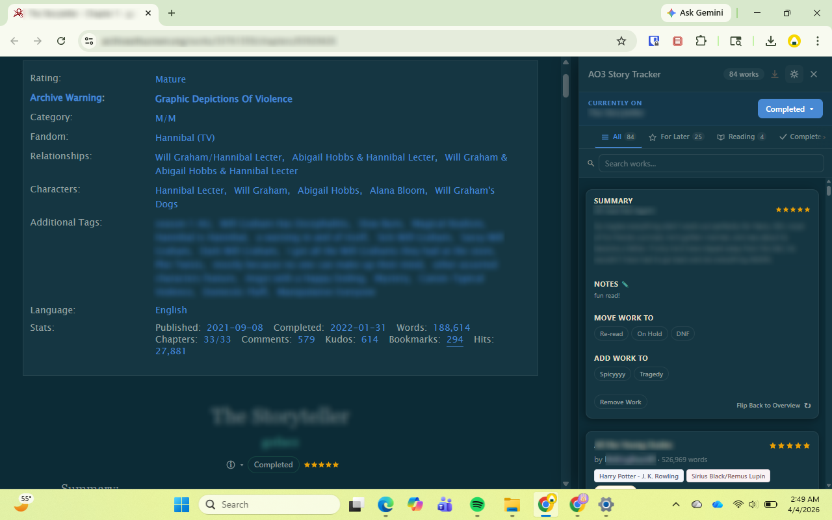Click the Story Tracker panel scrollbar
Image resolution: width=832 pixels, height=520 pixels.
[829, 190]
